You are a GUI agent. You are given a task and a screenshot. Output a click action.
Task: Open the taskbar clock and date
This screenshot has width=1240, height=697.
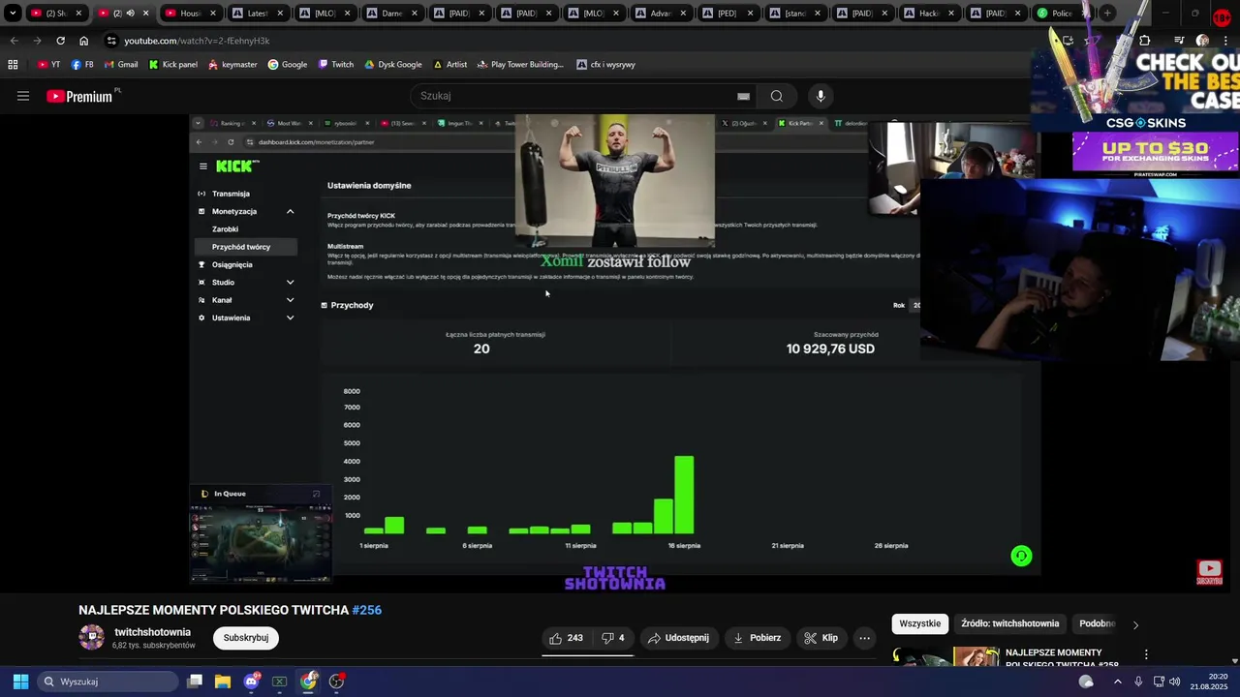point(1210,682)
